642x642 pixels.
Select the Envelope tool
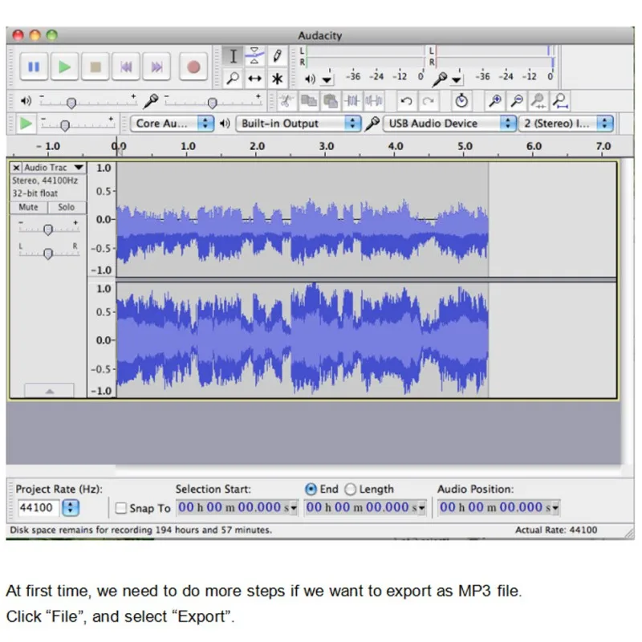tap(254, 56)
